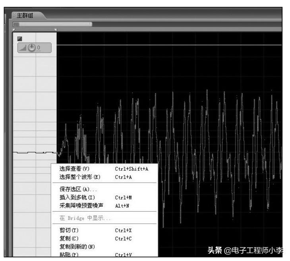Click the left range marker triangle
Viewport: 290px width, 261px height.
(14, 29)
